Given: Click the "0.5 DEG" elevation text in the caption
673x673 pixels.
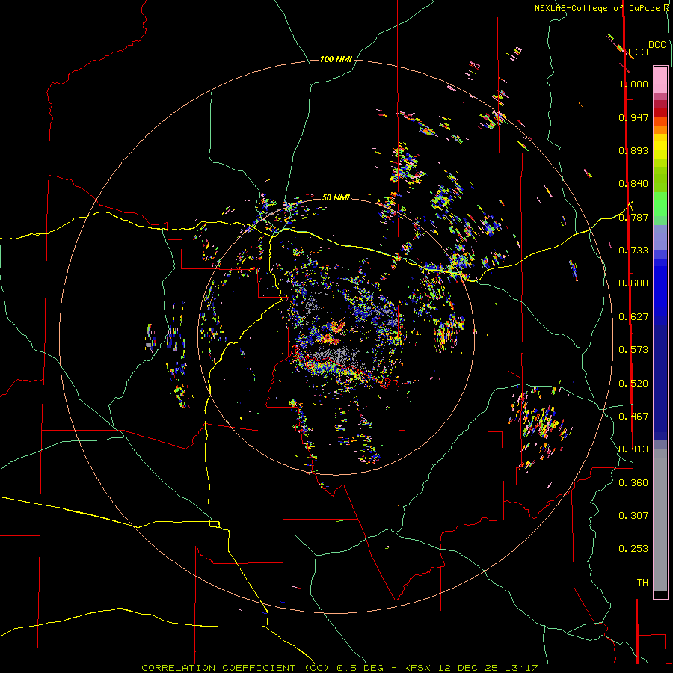Looking at the screenshot, I should (360, 668).
